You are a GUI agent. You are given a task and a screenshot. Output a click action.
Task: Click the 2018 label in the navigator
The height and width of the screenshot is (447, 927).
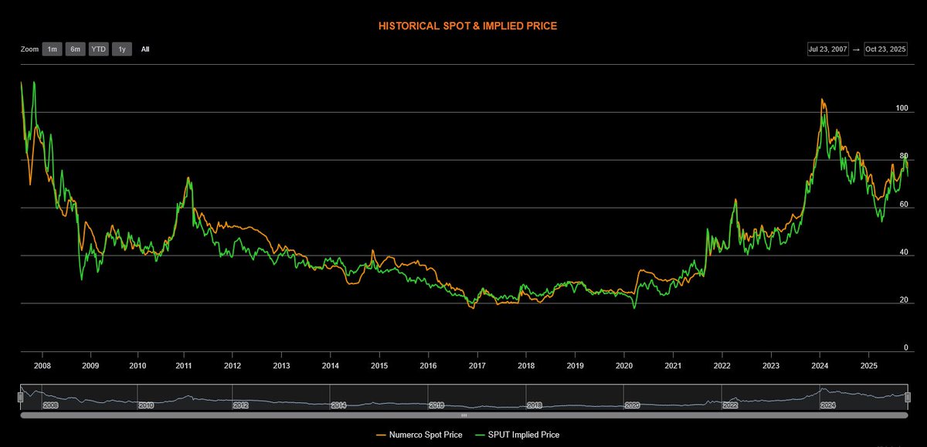[534, 405]
